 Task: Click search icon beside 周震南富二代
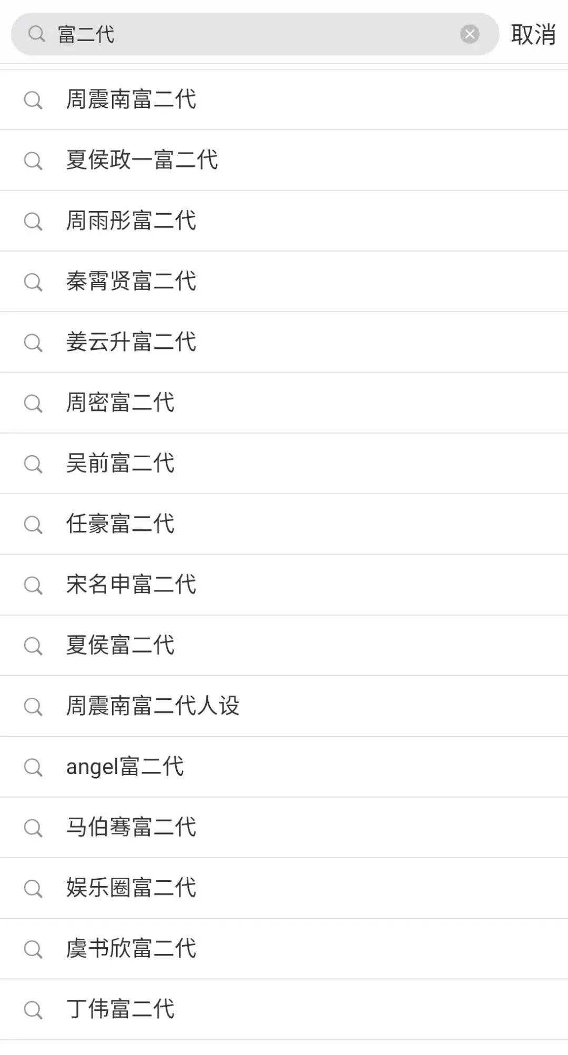pos(33,100)
